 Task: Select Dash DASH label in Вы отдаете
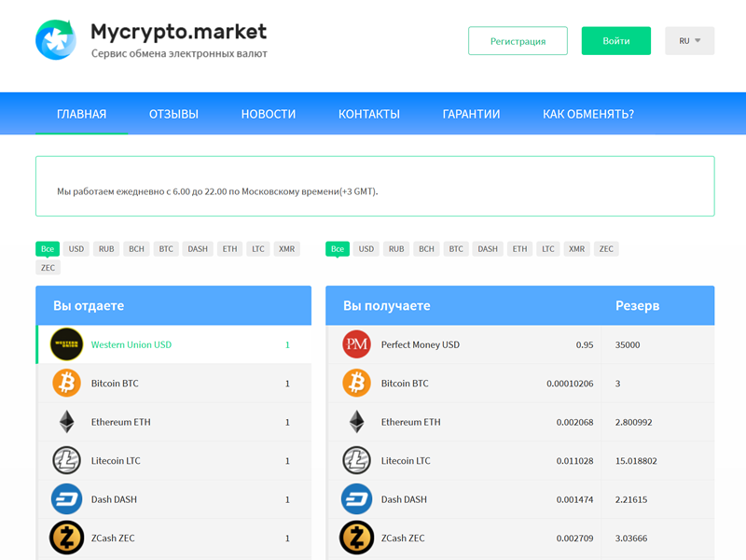point(114,499)
